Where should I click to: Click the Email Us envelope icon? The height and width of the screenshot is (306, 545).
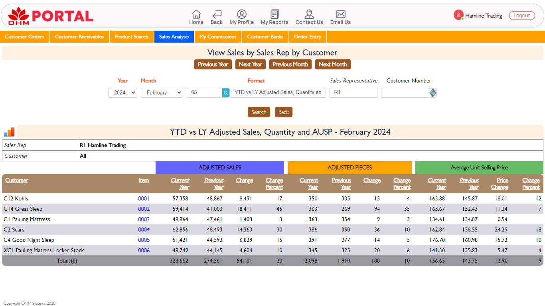tap(340, 15)
